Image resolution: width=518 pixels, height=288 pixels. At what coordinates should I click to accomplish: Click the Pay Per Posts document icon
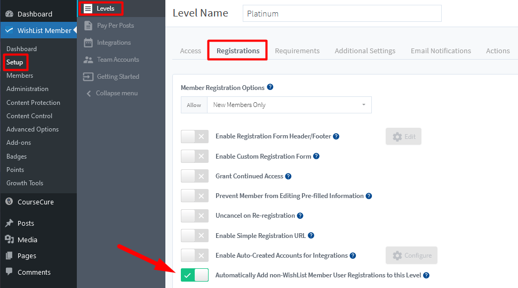click(88, 26)
